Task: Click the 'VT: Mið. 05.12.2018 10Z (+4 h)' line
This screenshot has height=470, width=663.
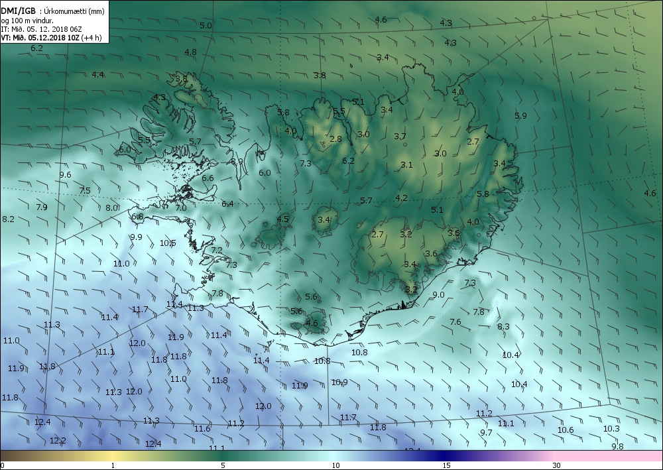Action: click(x=52, y=38)
